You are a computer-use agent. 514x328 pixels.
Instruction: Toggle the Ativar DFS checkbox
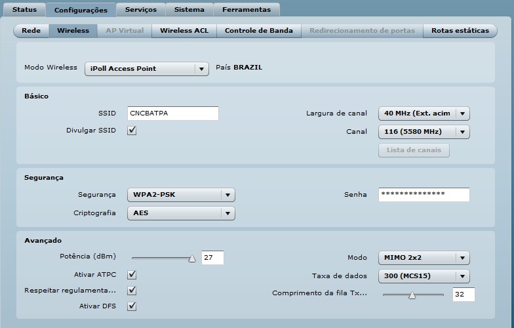132,306
